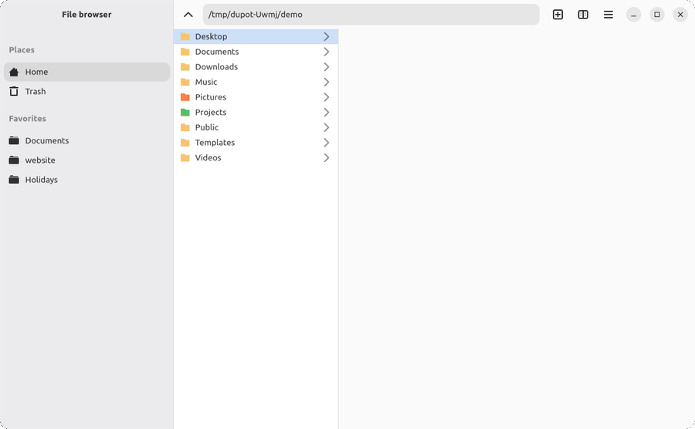
Task: Click the Documents folder icon in file list
Action: (185, 52)
